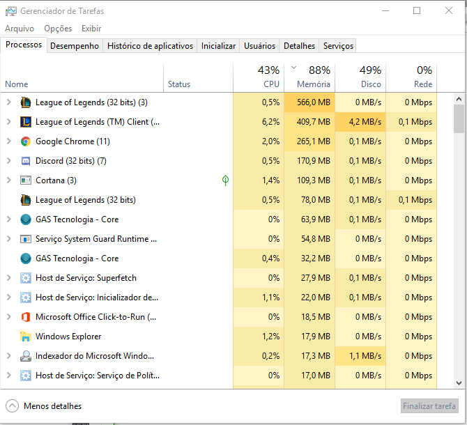Sort by the Memória column header
This screenshot has height=425, width=467.
(309, 77)
